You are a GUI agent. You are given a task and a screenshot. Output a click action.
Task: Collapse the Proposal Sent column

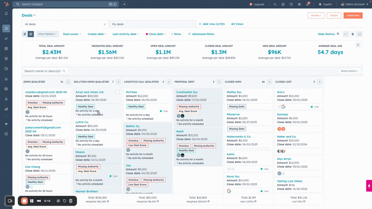point(219,82)
